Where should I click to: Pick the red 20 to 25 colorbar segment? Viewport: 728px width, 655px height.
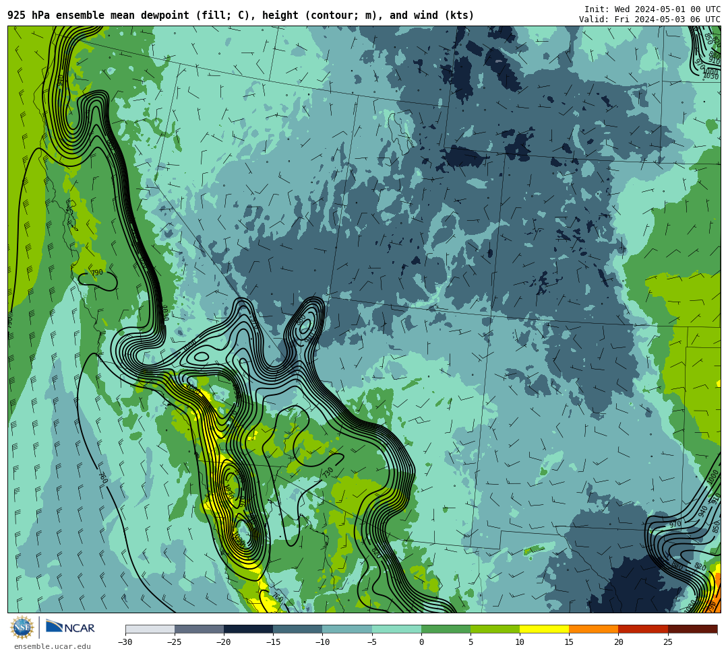pyautogui.click(x=643, y=629)
